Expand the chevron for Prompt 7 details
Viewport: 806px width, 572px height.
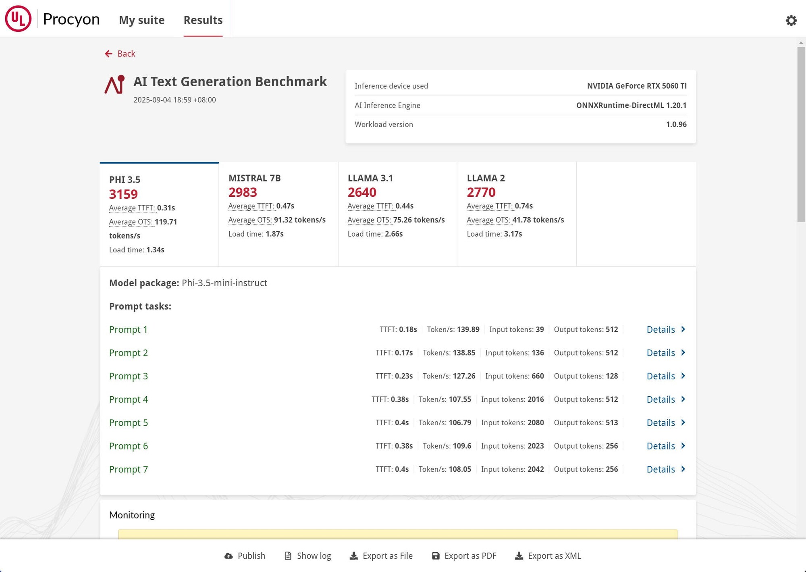point(683,469)
